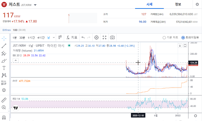Screen dimensions: 202x121
Task: Click the JST coin logo
Action: tap(4, 5)
